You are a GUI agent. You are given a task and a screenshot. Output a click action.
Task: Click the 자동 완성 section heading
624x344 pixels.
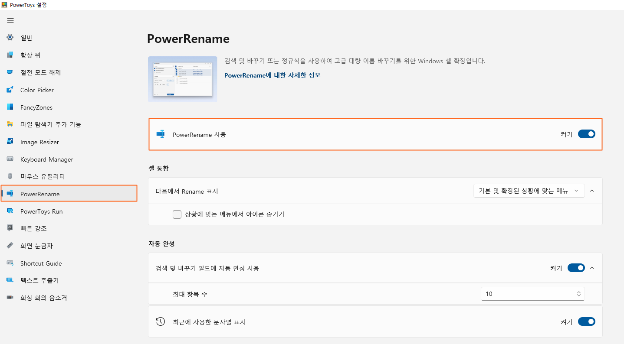(x=161, y=243)
